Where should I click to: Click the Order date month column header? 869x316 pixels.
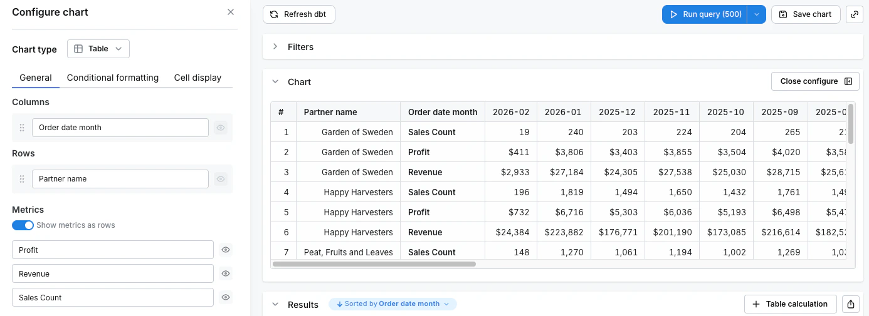coord(443,112)
